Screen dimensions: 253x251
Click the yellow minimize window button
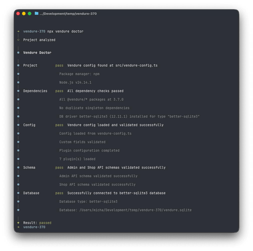[24, 14]
